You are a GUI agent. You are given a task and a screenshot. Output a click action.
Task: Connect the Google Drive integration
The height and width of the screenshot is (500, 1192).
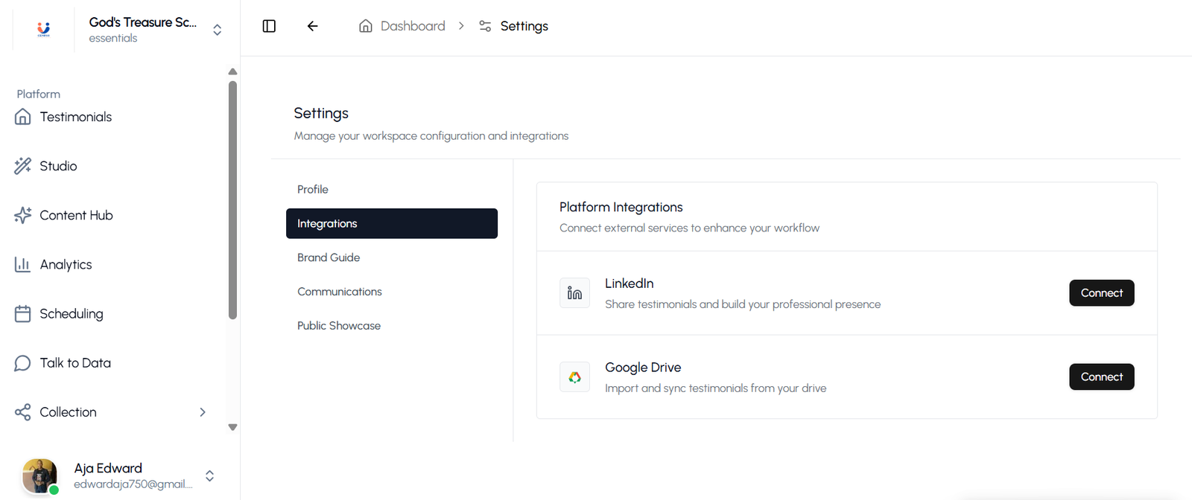click(x=1101, y=377)
